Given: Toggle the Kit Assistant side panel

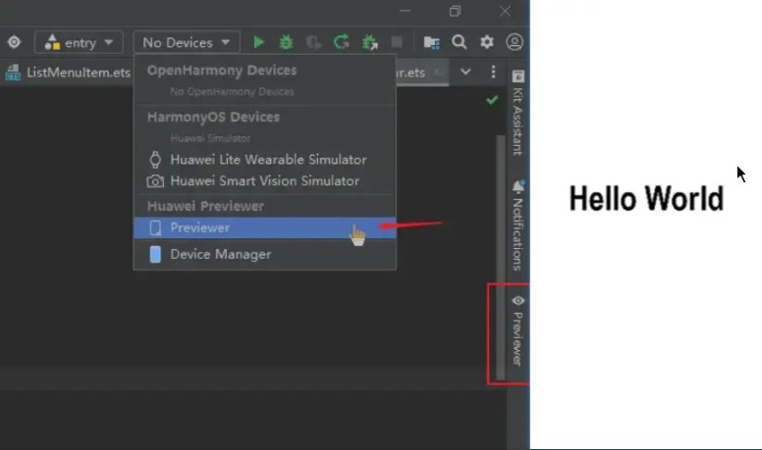Looking at the screenshot, I should pyautogui.click(x=518, y=113).
